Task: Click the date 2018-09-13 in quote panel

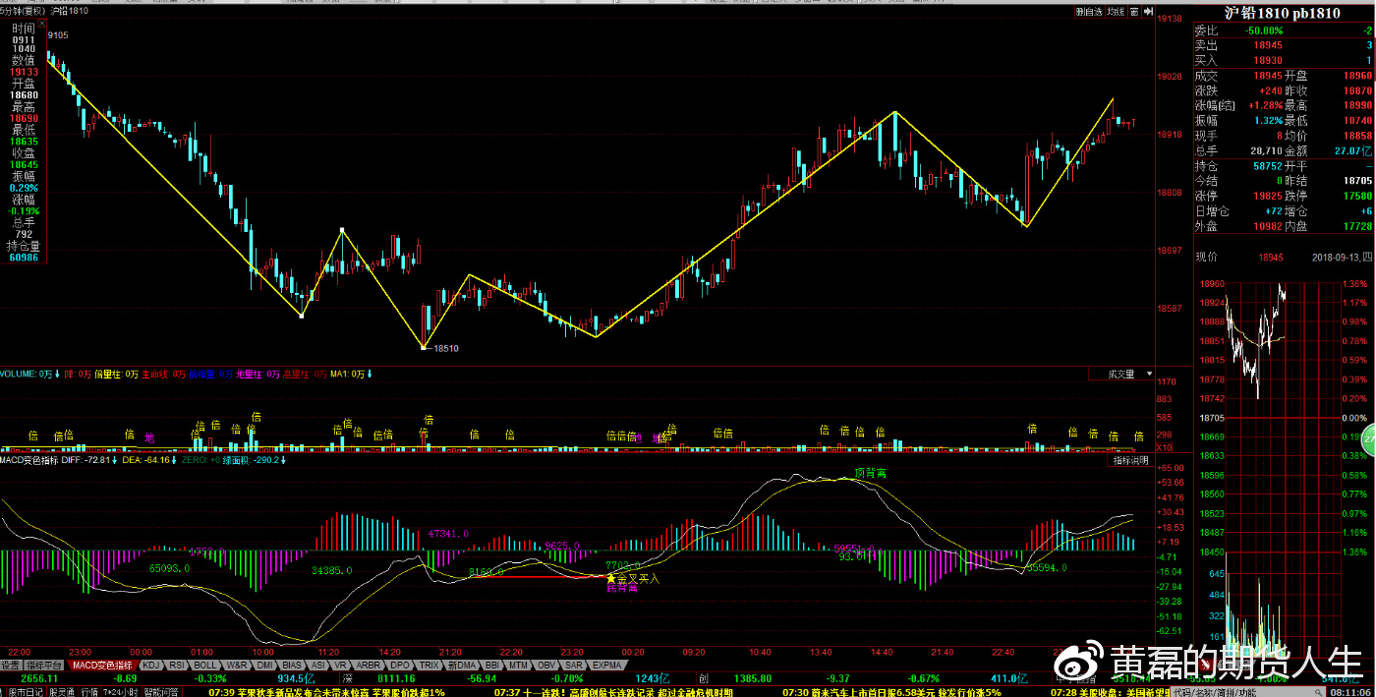Action: pyautogui.click(x=1336, y=258)
